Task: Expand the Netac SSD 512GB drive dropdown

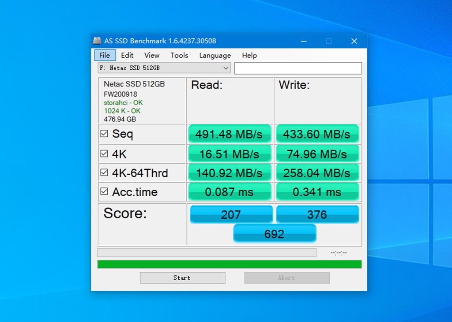Action: click(x=226, y=68)
